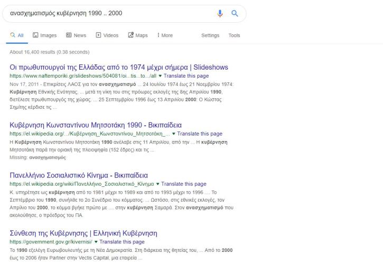Click the 'About 16,400 results' count text
This screenshot has height=264, width=383.
point(50,52)
